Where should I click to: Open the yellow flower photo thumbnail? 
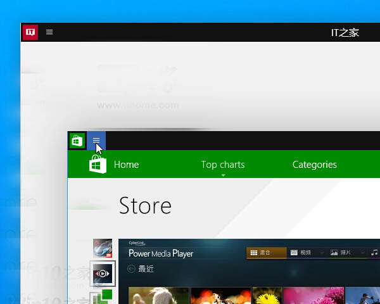tap(267, 296)
